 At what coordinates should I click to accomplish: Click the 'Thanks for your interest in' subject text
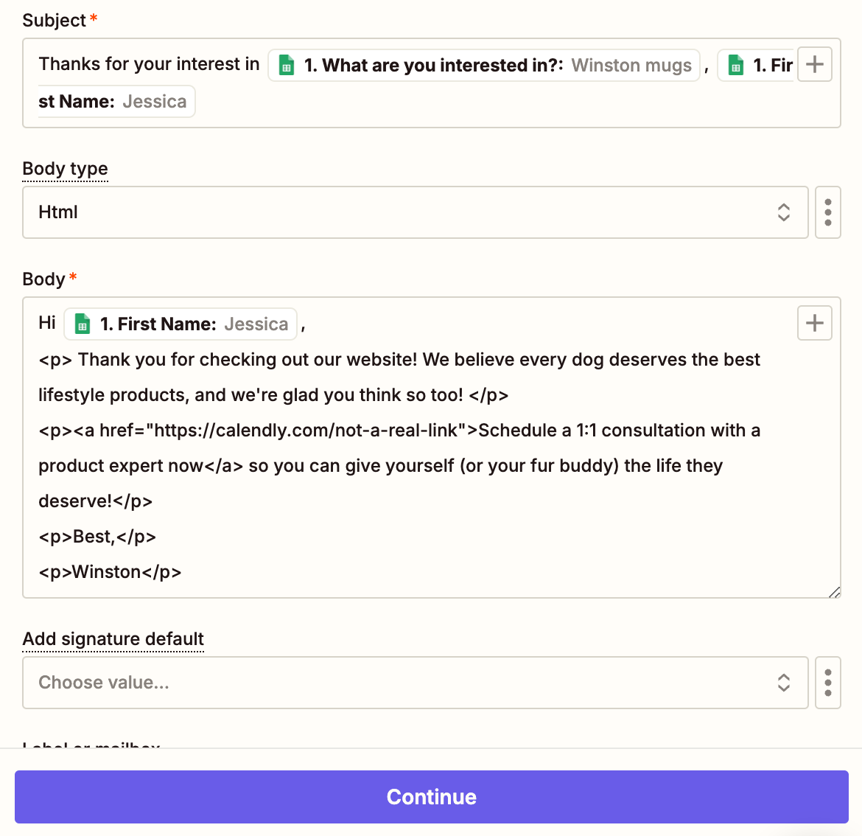pyautogui.click(x=149, y=64)
